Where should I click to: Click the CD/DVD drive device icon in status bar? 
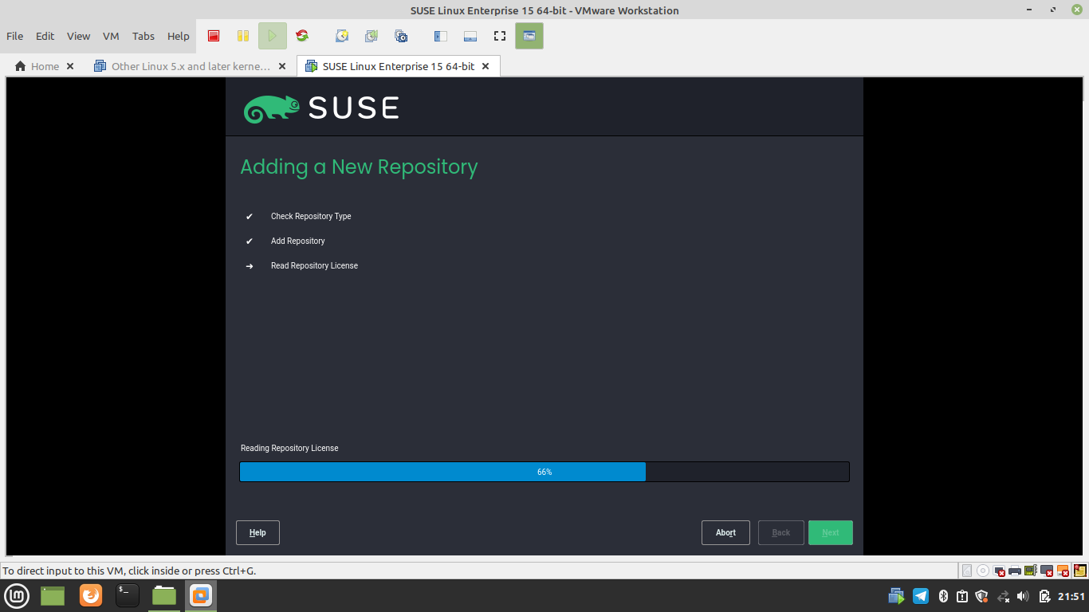[983, 571]
